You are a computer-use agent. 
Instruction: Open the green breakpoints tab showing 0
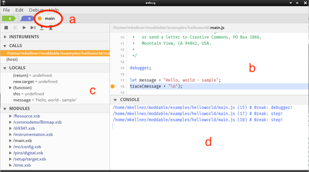coord(9,18)
